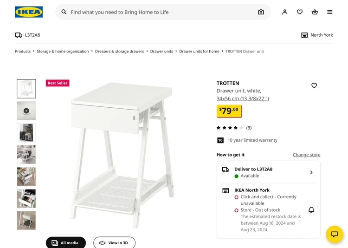Go to Drawer units for home breadcrumb
This screenshot has height=248, width=348.
point(199,52)
